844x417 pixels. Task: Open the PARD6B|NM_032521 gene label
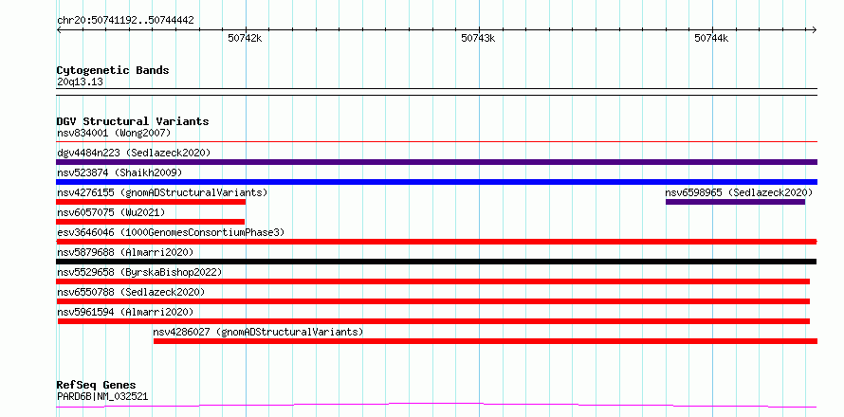pos(102,397)
